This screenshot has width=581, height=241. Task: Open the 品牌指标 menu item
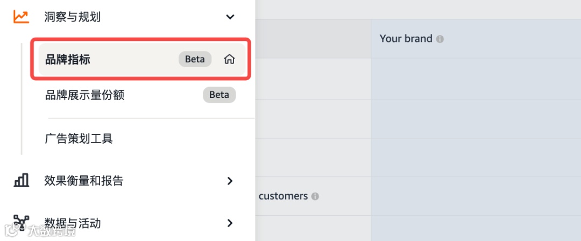point(68,59)
